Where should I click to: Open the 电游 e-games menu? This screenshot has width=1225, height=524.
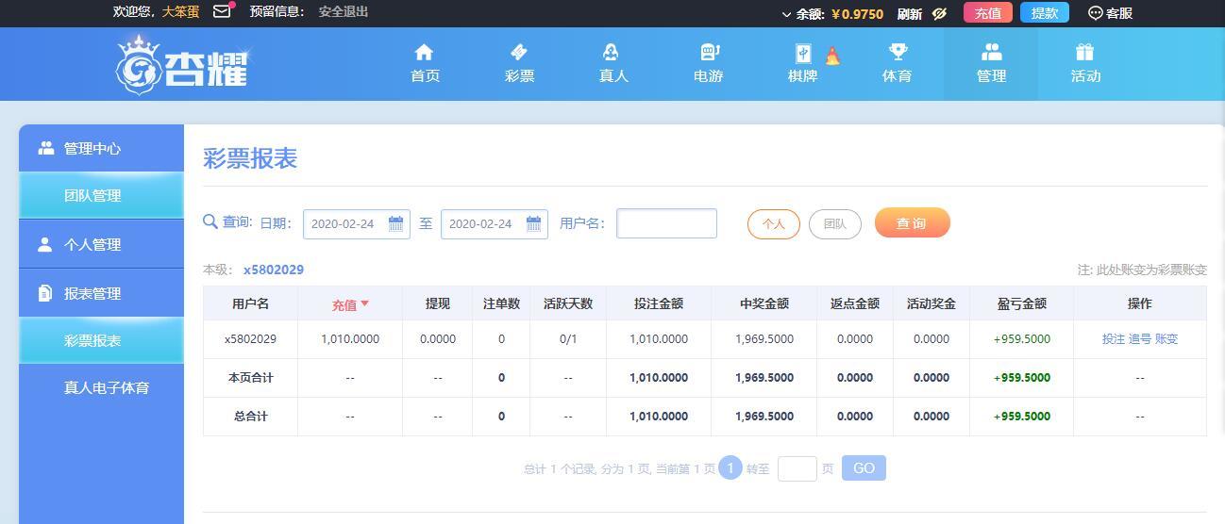(708, 64)
